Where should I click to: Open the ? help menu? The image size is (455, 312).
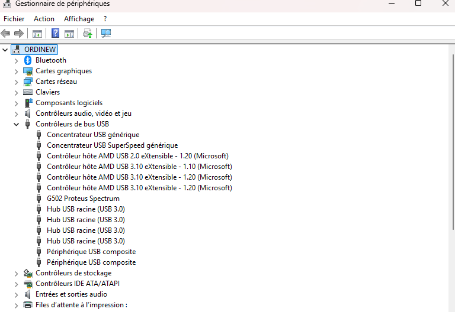(105, 19)
